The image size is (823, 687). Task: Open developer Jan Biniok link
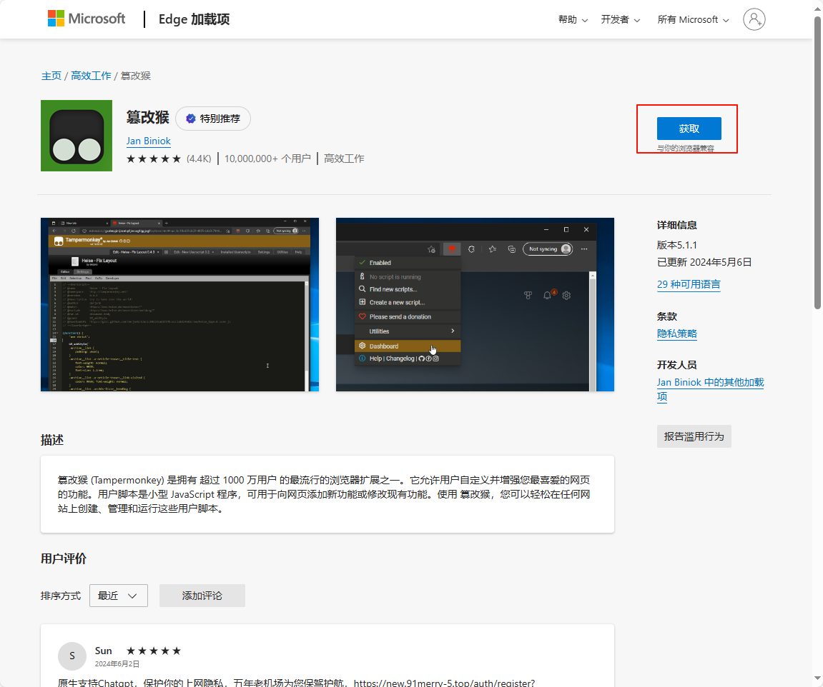point(149,141)
